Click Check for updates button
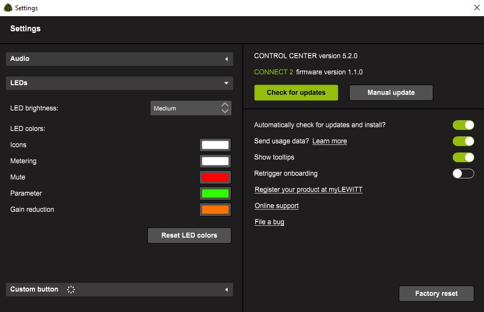The height and width of the screenshot is (312, 484). pyautogui.click(x=296, y=93)
